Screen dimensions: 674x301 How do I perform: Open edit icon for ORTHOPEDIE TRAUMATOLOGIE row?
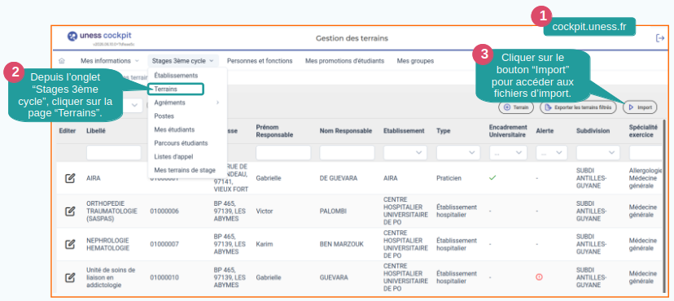pyautogui.click(x=70, y=211)
